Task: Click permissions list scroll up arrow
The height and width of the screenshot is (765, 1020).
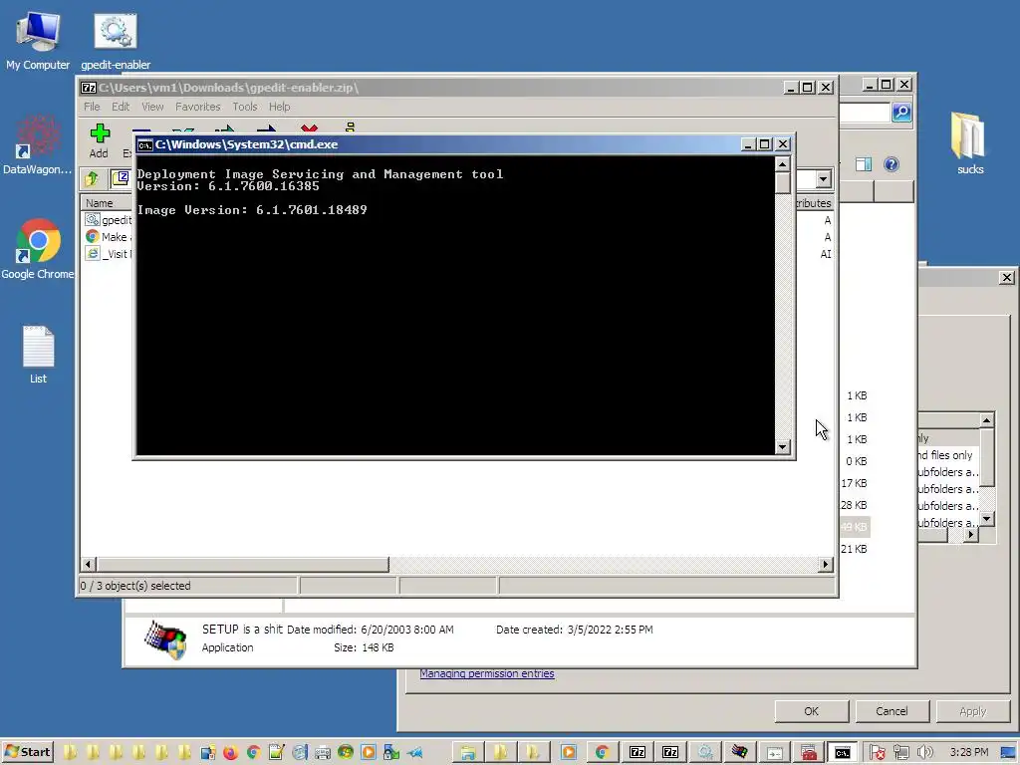Action: click(987, 420)
